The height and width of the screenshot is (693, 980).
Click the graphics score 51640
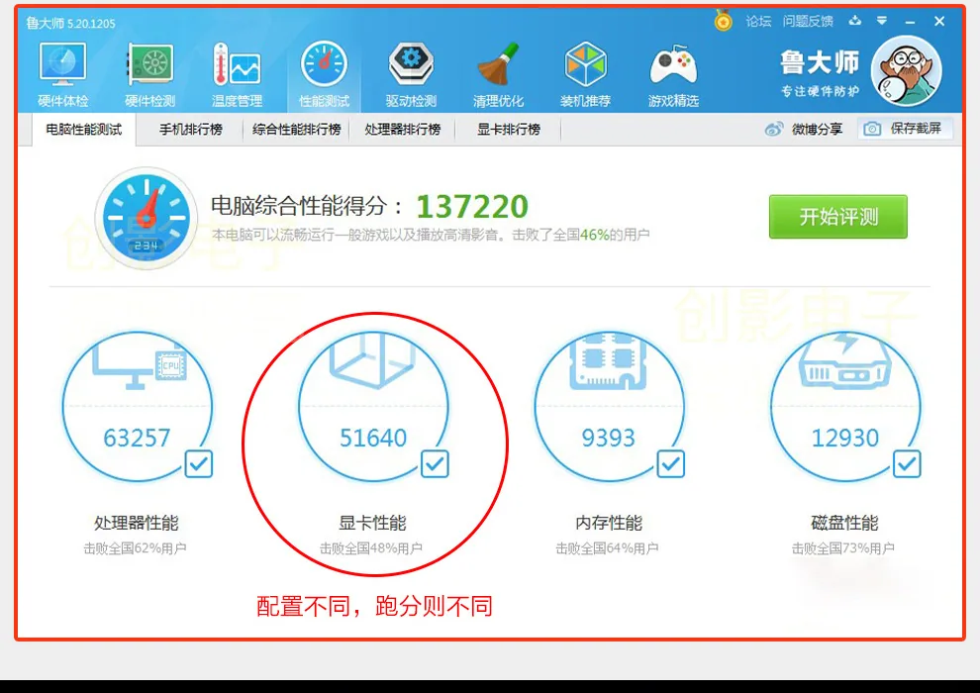[373, 438]
